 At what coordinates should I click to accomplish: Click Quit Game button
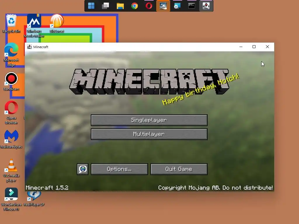tap(179, 169)
